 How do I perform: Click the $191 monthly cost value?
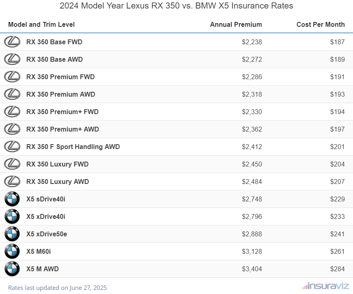tap(338, 77)
